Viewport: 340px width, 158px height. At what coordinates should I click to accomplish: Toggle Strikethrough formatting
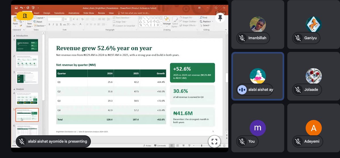pyautogui.click(x=64, y=25)
